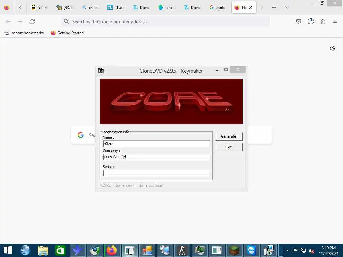Click the Generate button in Keymaker
This screenshot has width=343, height=257.
(228, 136)
